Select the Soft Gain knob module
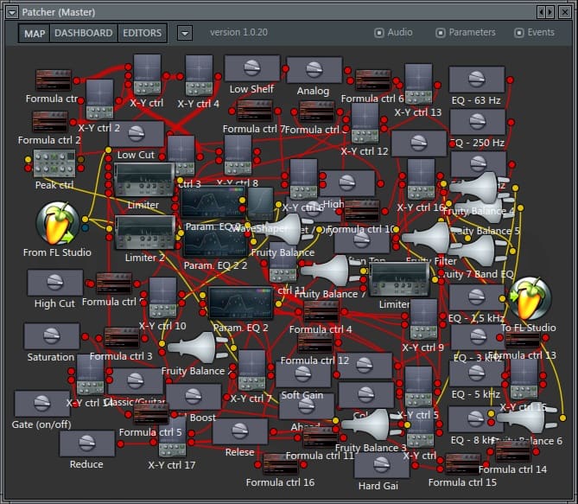The image size is (578, 504). 303,375
